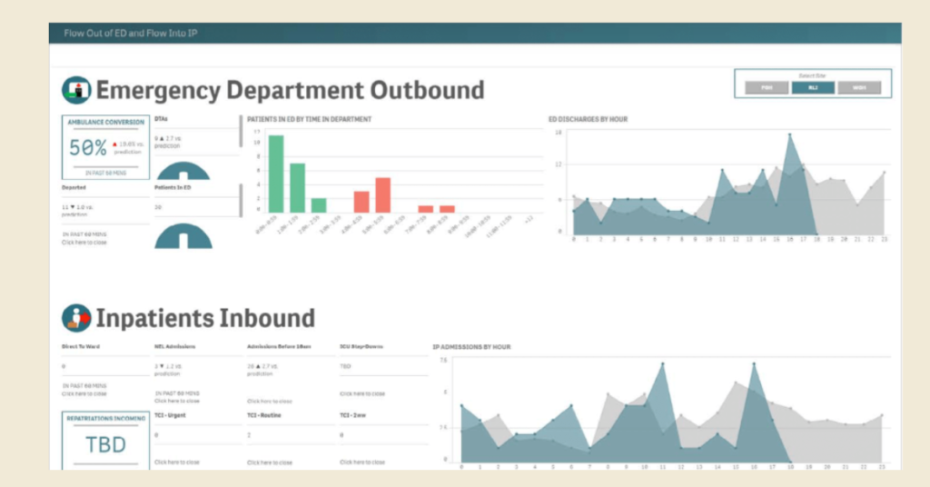This screenshot has width=930, height=487.
Task: Click the scrollbar beside the DTAs card
Action: pyautogui.click(x=241, y=131)
